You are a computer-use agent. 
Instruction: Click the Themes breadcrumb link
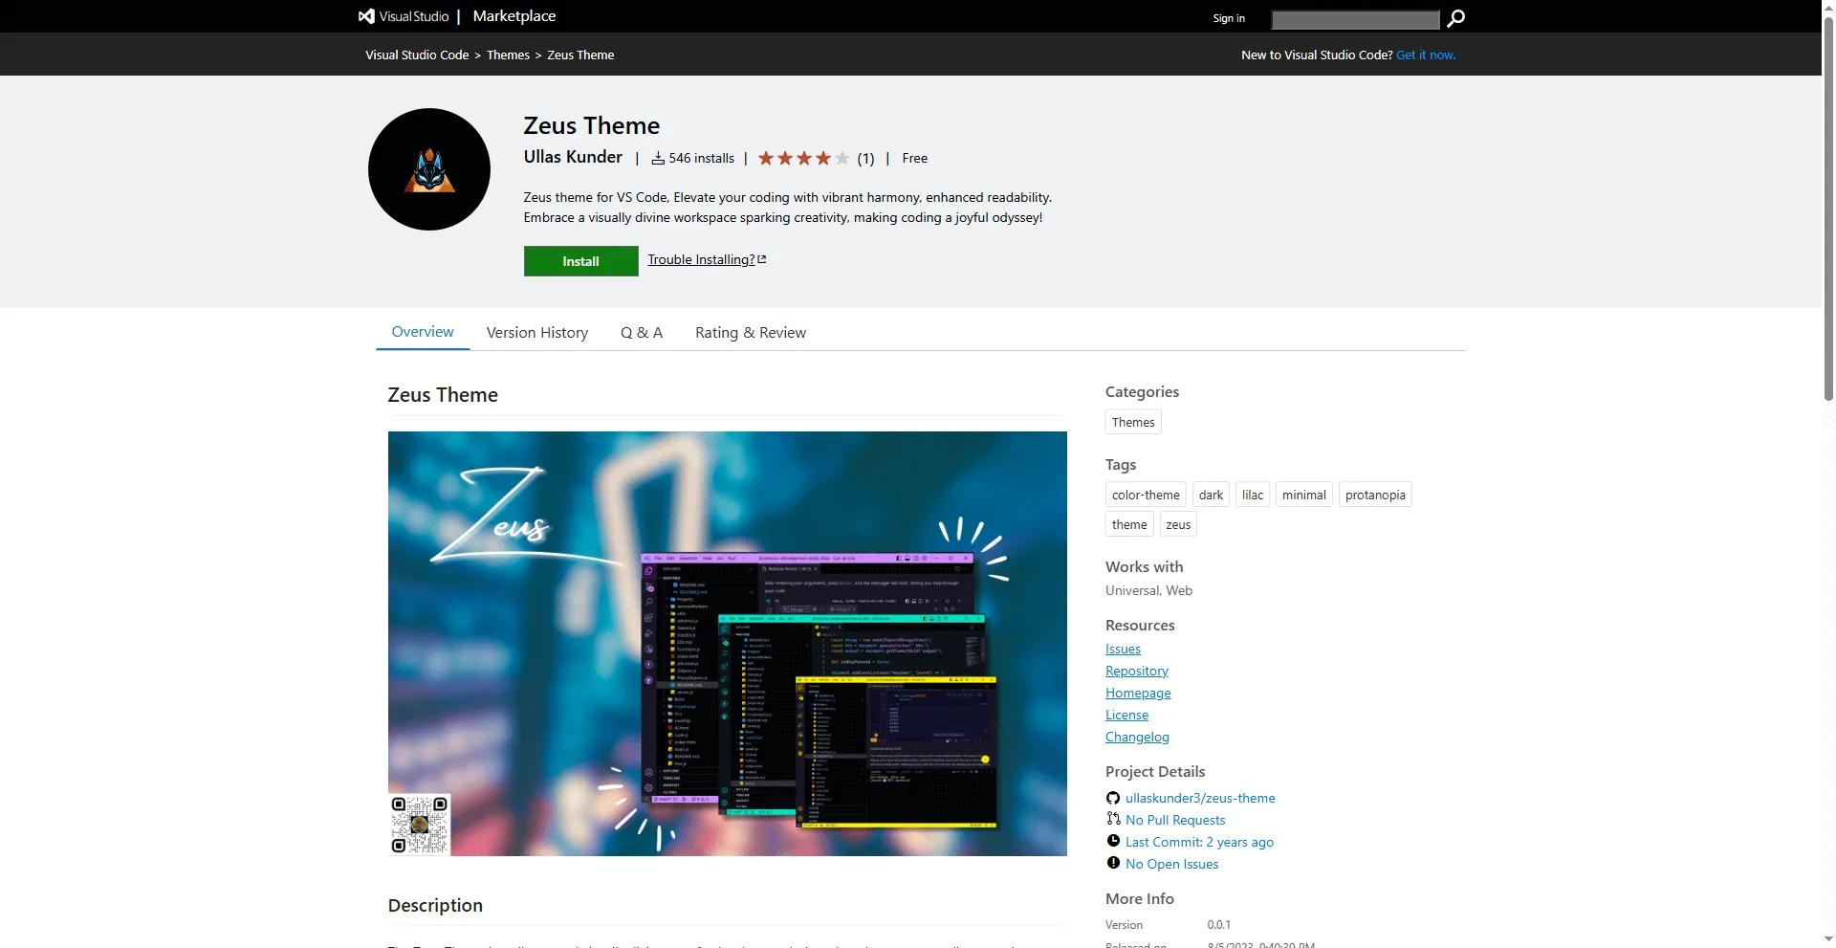click(508, 55)
